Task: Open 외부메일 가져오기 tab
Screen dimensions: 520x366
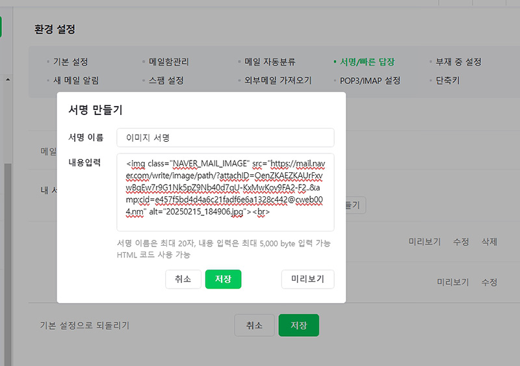Action: 278,81
